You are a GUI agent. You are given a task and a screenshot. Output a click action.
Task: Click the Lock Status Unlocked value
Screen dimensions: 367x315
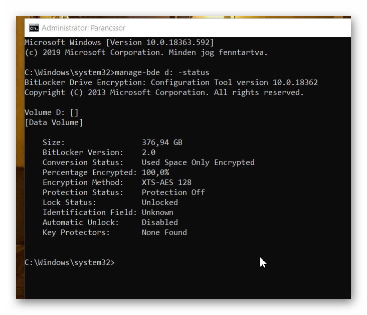[x=160, y=202]
